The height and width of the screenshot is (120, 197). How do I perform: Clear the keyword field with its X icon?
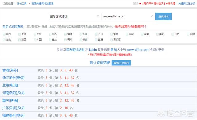(98, 16)
